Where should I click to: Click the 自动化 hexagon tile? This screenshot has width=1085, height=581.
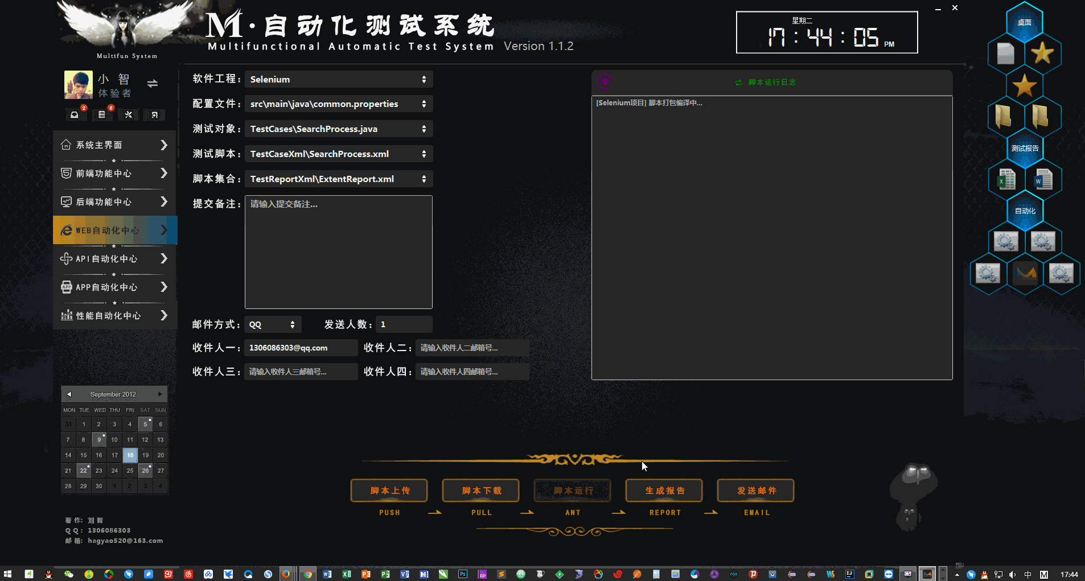[1025, 211]
